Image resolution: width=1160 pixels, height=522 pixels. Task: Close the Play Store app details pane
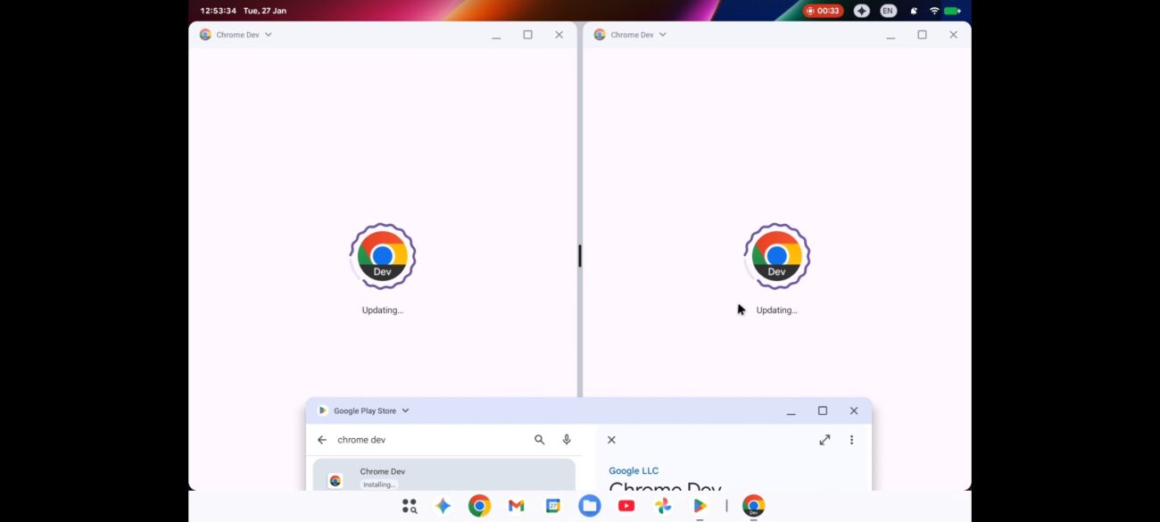(x=611, y=440)
